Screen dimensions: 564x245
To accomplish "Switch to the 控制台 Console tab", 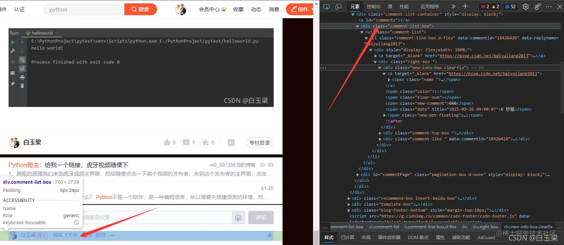I will click(x=373, y=6).
